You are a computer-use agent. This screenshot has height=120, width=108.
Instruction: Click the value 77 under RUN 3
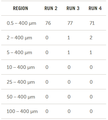70,23
